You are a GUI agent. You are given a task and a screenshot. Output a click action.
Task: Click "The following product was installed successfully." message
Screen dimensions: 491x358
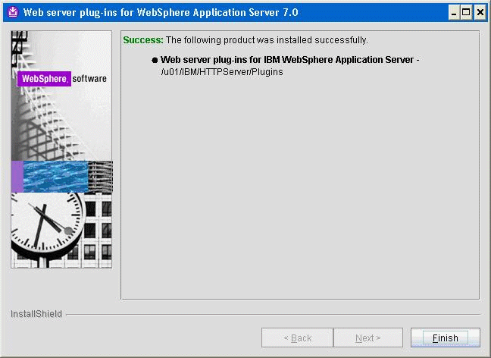[x=267, y=40]
